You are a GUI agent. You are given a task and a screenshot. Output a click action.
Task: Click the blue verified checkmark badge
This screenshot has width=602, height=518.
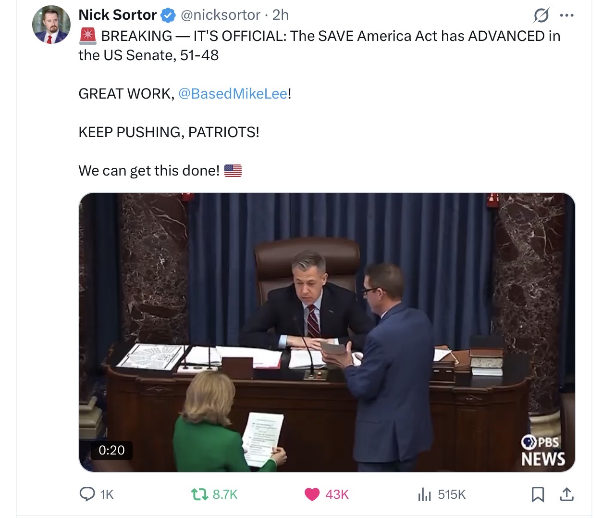[168, 15]
